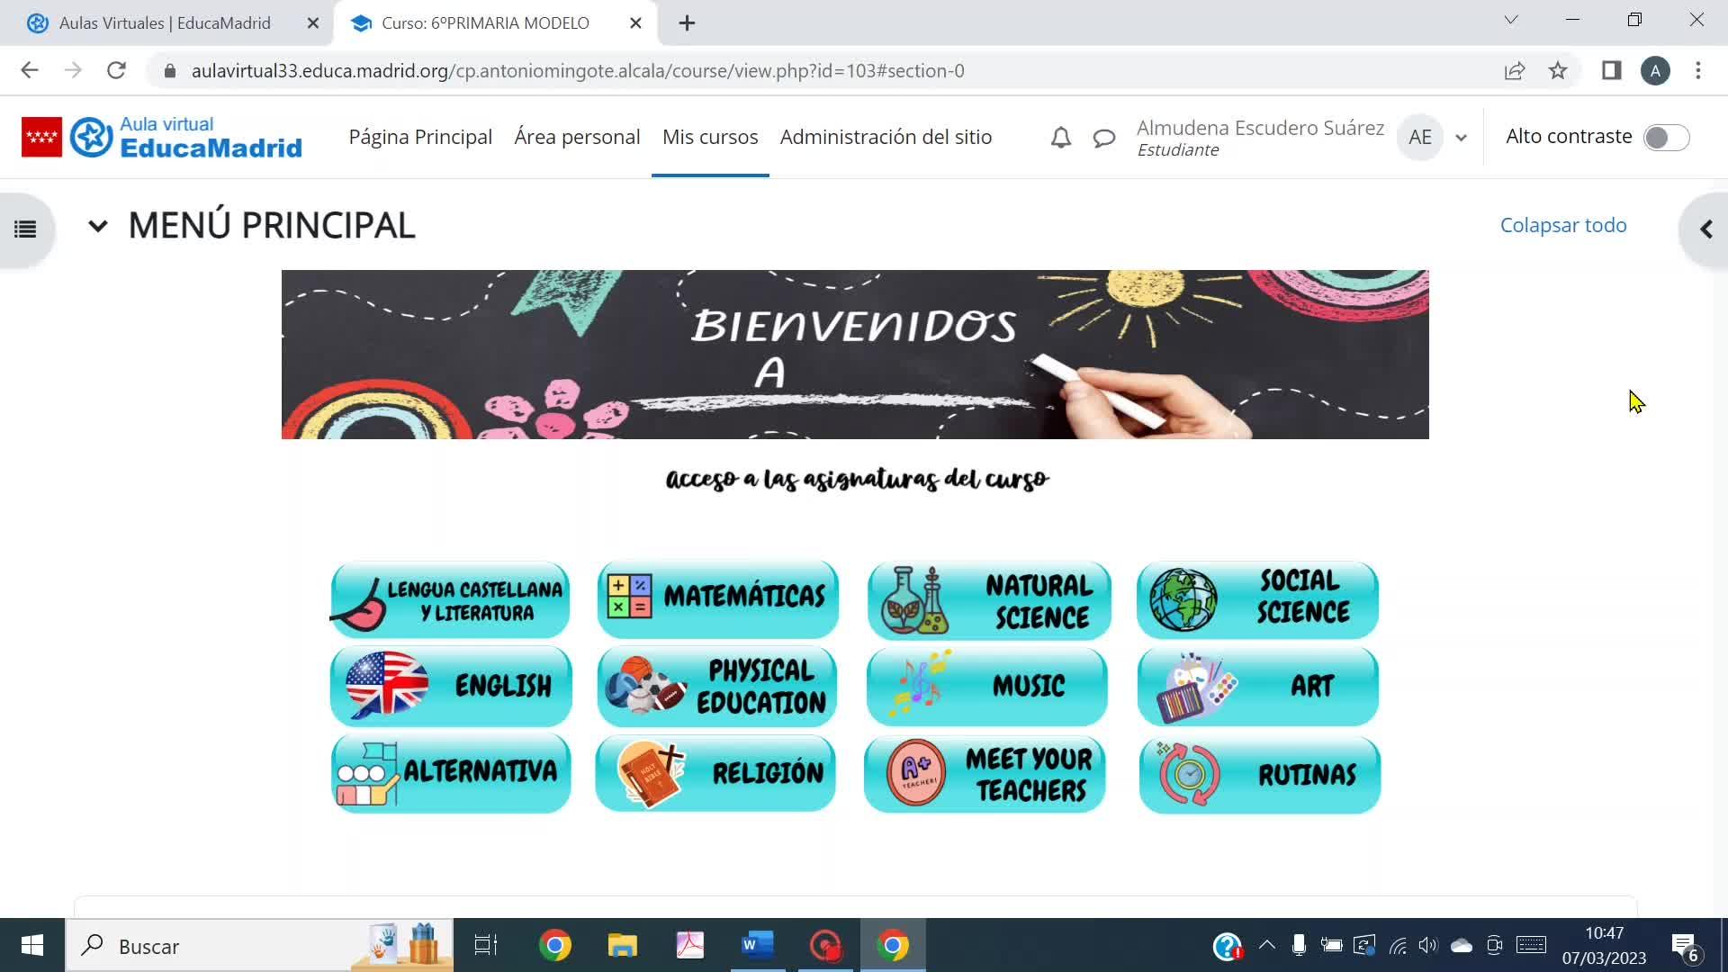Switch to Aulas Virtuales EducaMadrid tab
The image size is (1728, 972).
[x=165, y=23]
